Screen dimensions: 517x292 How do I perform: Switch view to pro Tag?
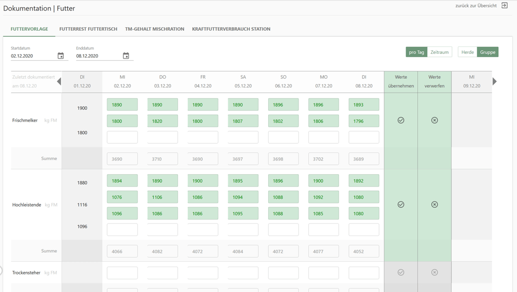(416, 52)
